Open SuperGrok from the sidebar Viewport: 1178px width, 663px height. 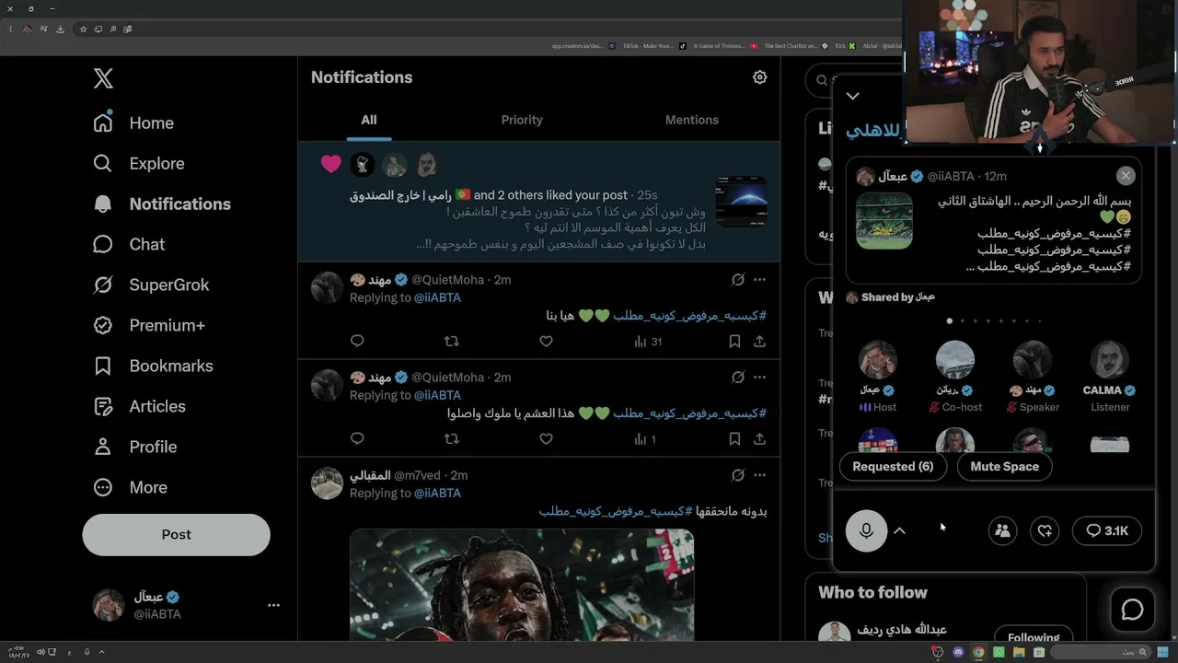coord(151,285)
